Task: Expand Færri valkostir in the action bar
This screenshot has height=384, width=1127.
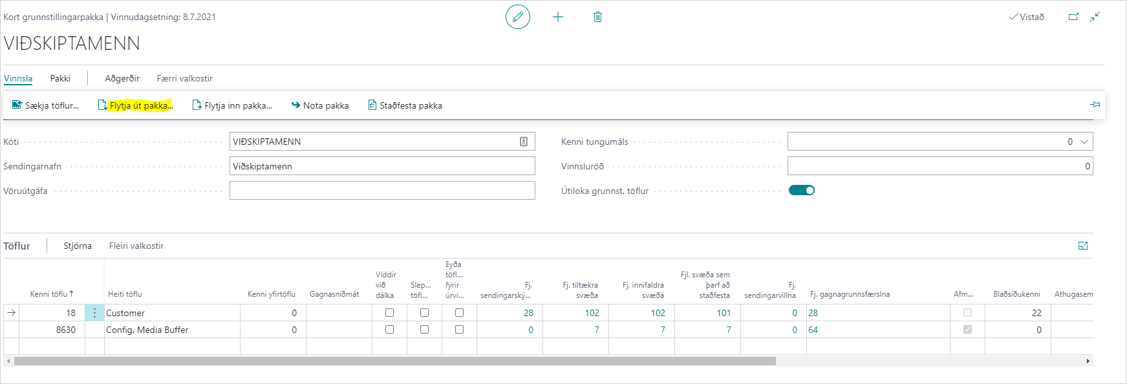Action: click(x=184, y=78)
